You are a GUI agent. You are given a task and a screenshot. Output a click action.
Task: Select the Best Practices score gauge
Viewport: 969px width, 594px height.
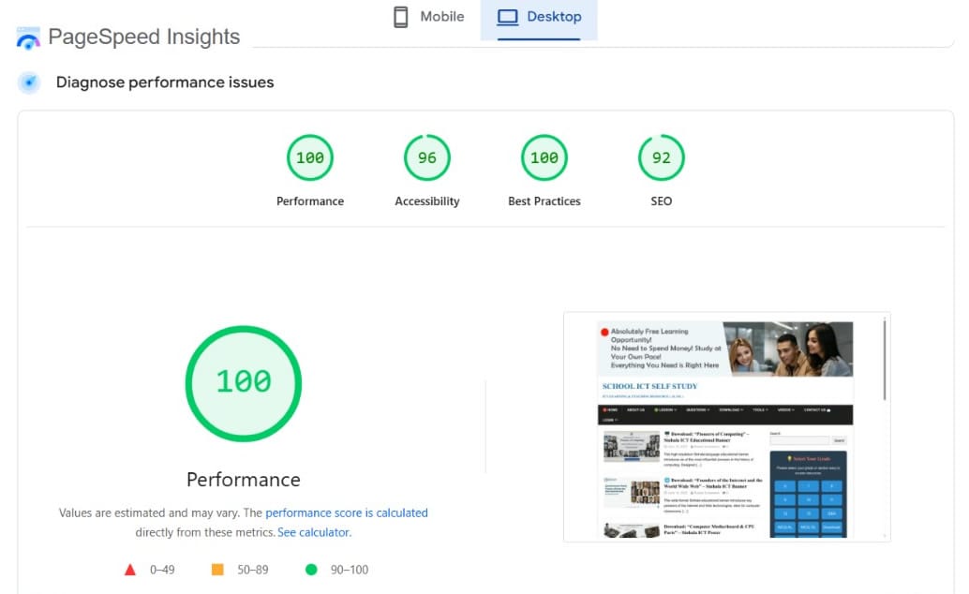click(544, 158)
